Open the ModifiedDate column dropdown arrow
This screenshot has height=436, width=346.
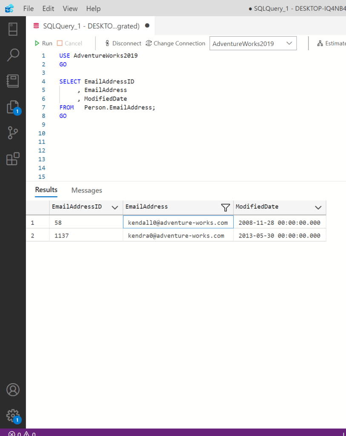tap(318, 207)
